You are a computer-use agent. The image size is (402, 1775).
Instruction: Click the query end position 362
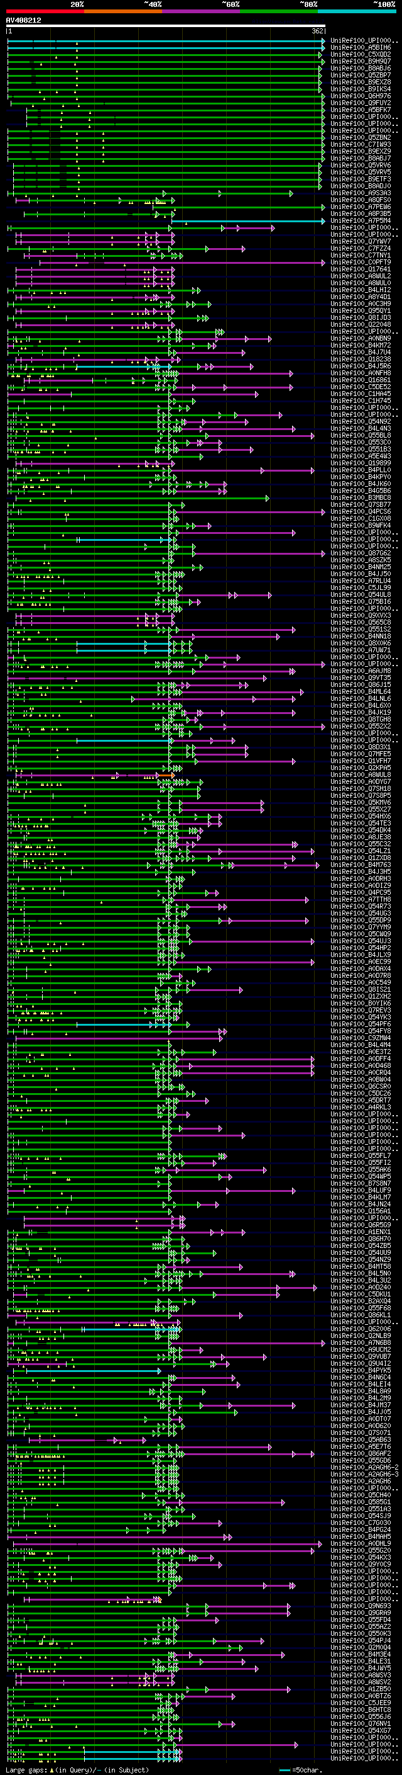pos(317,31)
